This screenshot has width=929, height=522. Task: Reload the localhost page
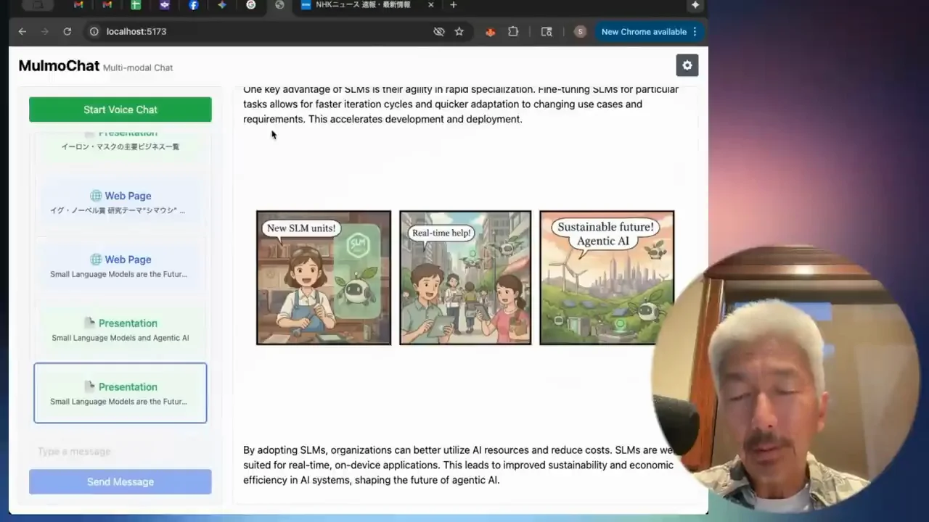(x=67, y=32)
